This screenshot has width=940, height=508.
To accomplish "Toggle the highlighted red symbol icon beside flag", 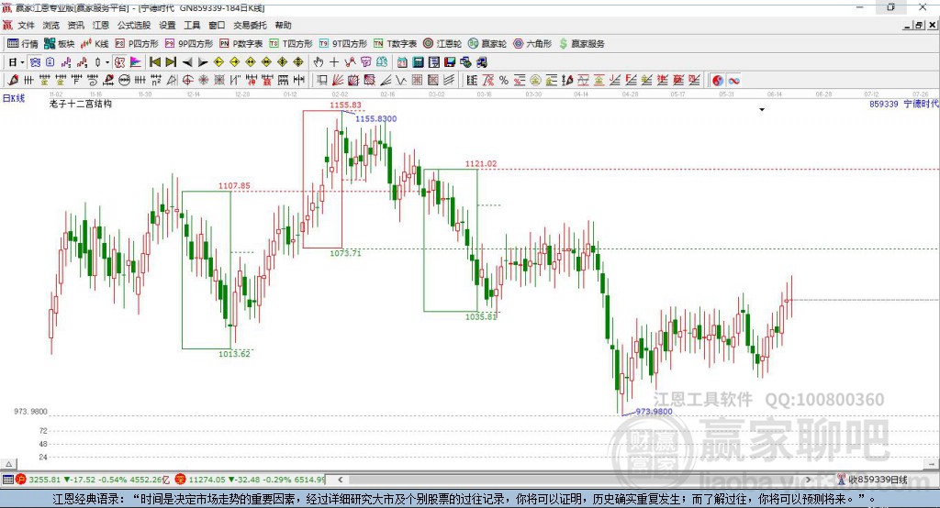I will click(x=120, y=62).
